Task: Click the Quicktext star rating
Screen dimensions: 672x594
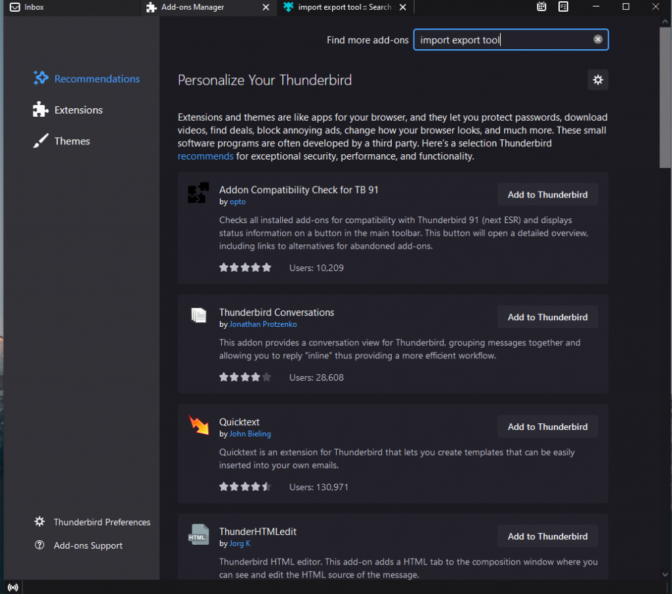Action: click(245, 487)
